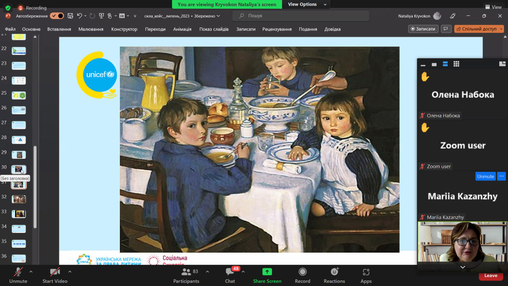Click the redo arrow in PowerPoint

[92, 16]
